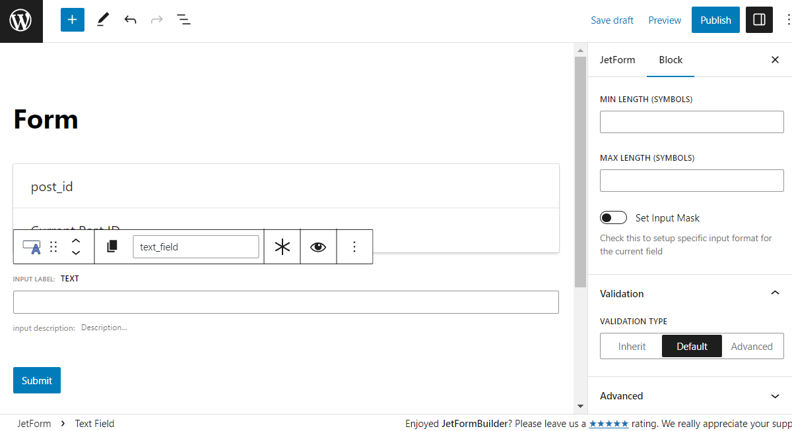Screen dimensions: 792x431
Task: Collapse the Validation section
Action: (x=775, y=293)
